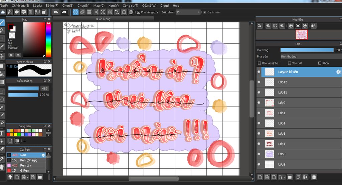Image resolution: width=342 pixels, height=185 pixels.
Task: Enable the concentric circle snap guide
Action: pos(110,12)
